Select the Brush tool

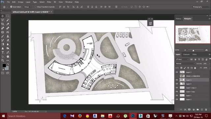pos(3,36)
